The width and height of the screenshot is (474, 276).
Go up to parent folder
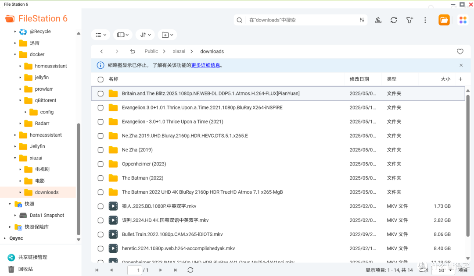pyautogui.click(x=133, y=52)
